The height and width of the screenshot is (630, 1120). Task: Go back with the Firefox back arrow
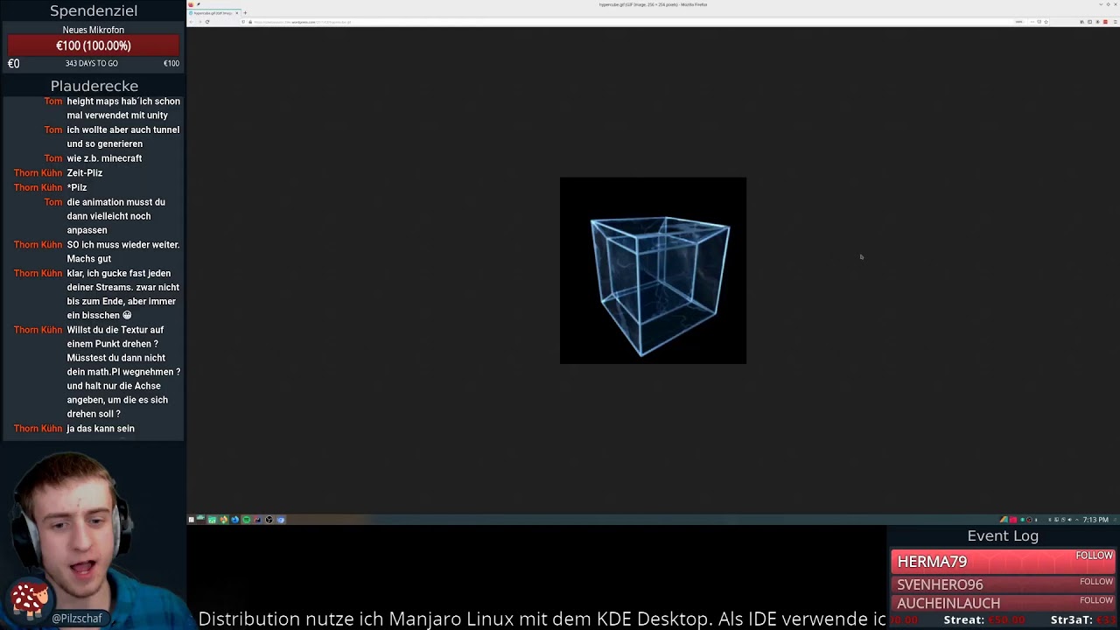pos(192,22)
